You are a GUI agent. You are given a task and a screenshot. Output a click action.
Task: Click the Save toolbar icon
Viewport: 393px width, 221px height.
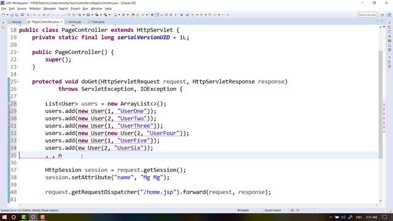pos(12,15)
